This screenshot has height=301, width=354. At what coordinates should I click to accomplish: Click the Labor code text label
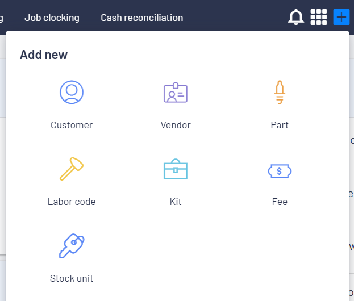click(72, 202)
